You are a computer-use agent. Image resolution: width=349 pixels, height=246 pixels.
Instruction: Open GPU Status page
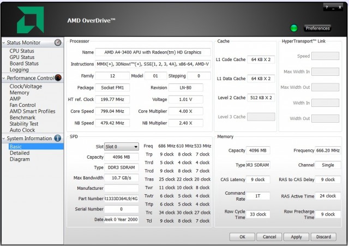[x=22, y=57]
